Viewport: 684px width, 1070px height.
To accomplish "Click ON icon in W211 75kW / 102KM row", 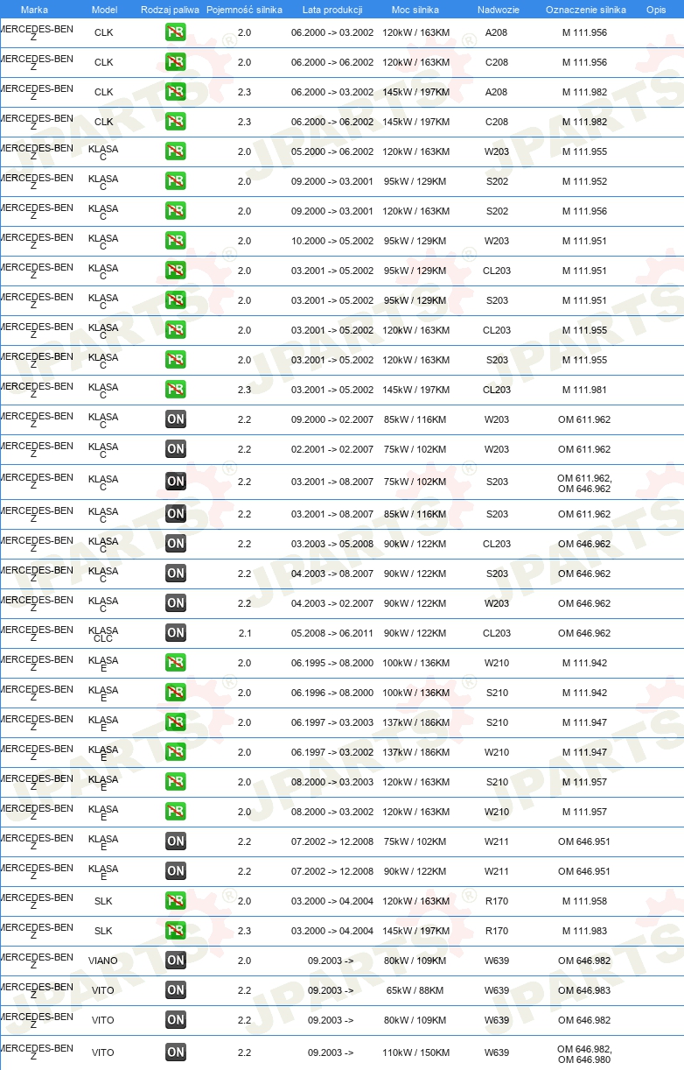I will coord(176,841).
